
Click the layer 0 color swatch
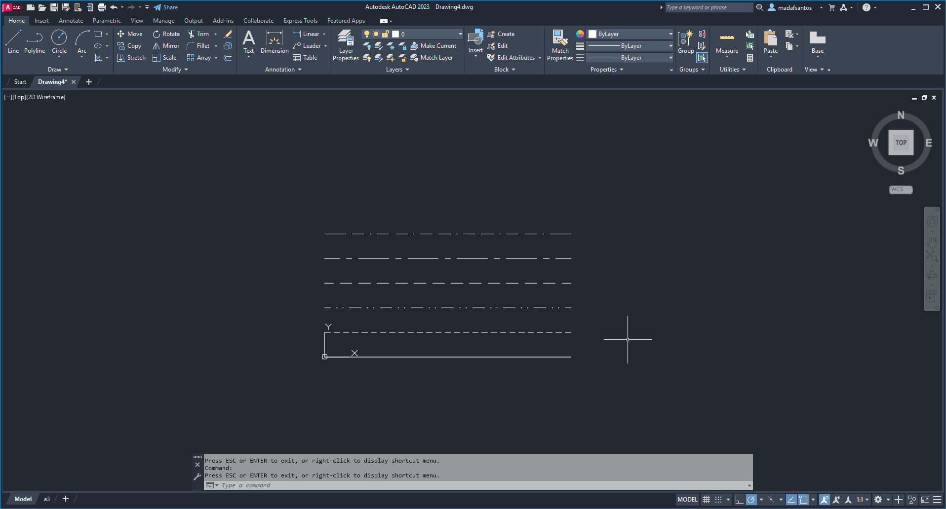pyautogui.click(x=395, y=34)
